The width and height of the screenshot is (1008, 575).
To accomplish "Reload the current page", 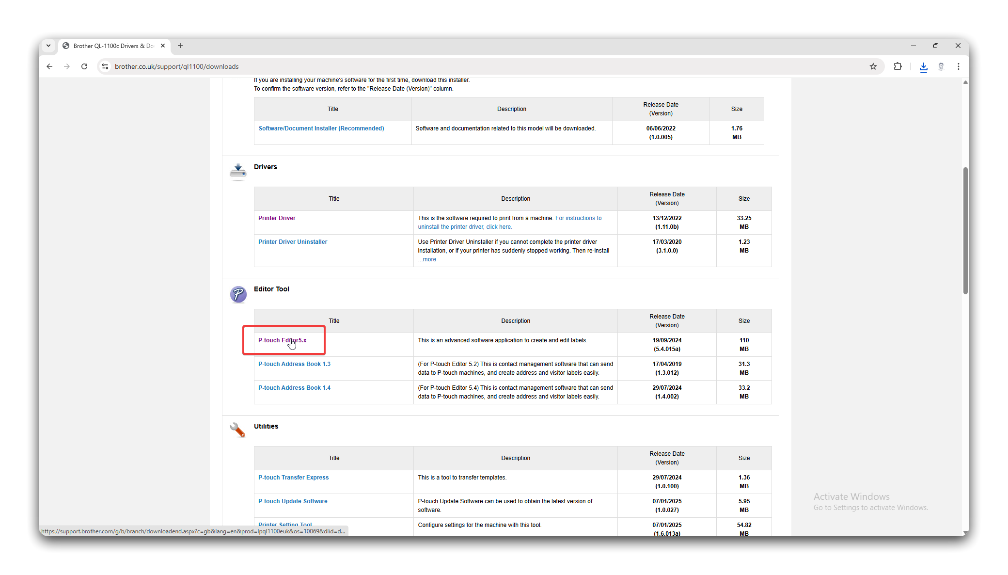I will pos(84,66).
